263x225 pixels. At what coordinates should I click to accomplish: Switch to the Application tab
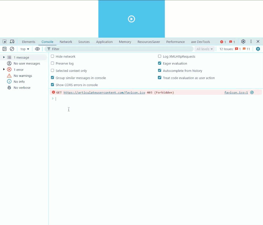click(x=104, y=42)
